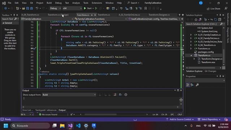Toggle Word Wrap in Output panel
Viewport: 231px width, 130px height.
click(x=120, y=95)
